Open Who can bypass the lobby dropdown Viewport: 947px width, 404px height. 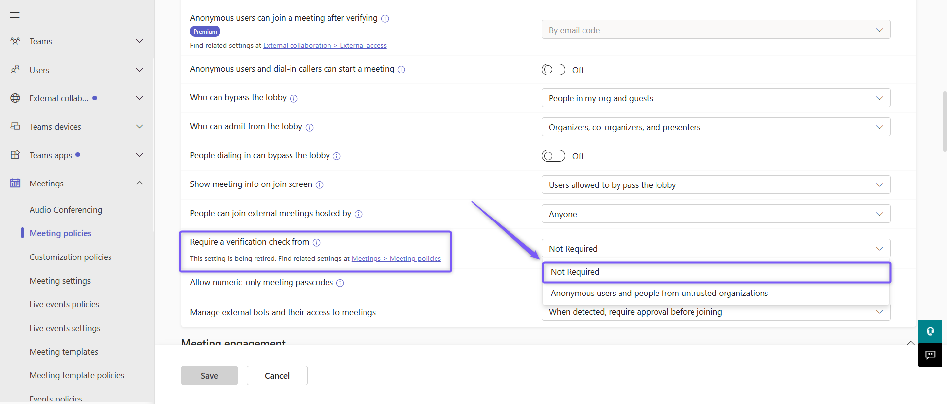(716, 98)
